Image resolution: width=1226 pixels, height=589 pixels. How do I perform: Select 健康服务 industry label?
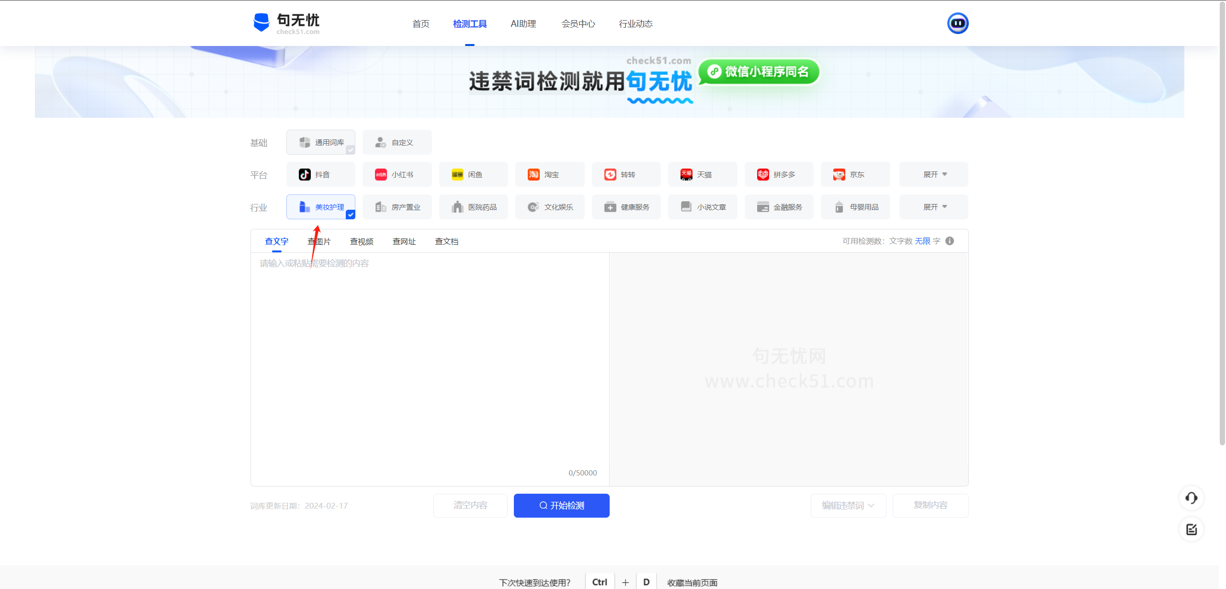pyautogui.click(x=635, y=207)
